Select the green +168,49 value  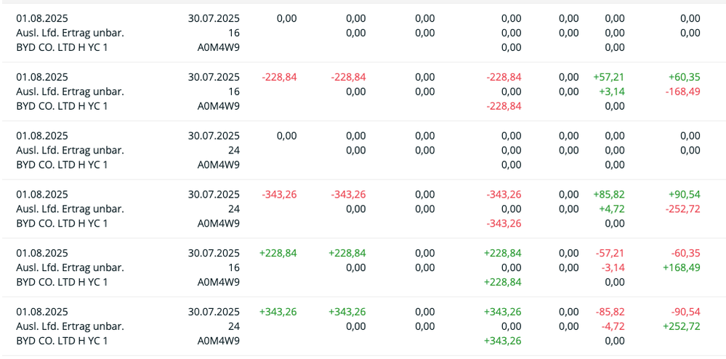tap(681, 267)
